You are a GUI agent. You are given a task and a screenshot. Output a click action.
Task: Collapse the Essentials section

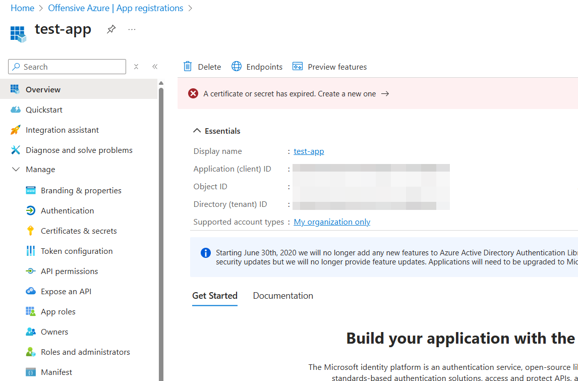(197, 131)
